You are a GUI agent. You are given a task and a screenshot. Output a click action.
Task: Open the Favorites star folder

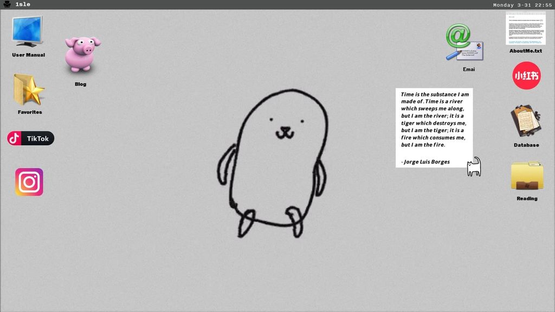[x=29, y=89]
